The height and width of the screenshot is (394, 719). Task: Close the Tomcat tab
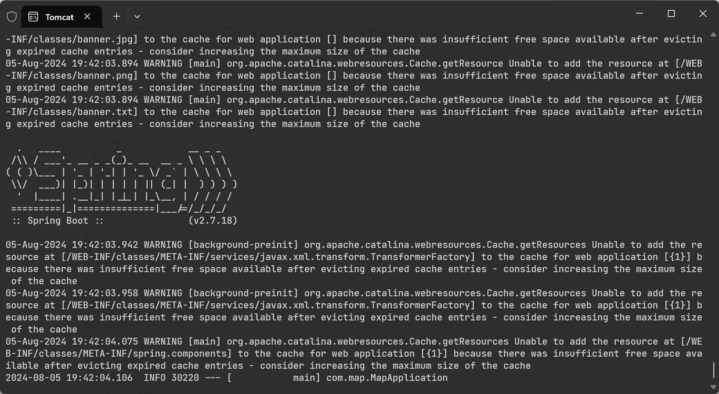(87, 17)
